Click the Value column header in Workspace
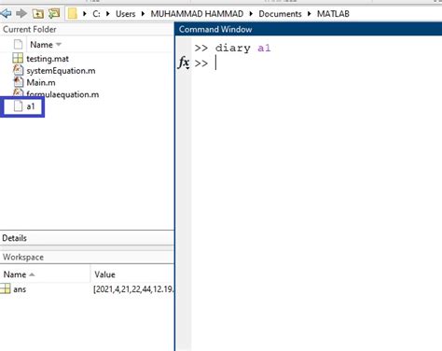Image resolution: width=442 pixels, height=351 pixels. (104, 274)
